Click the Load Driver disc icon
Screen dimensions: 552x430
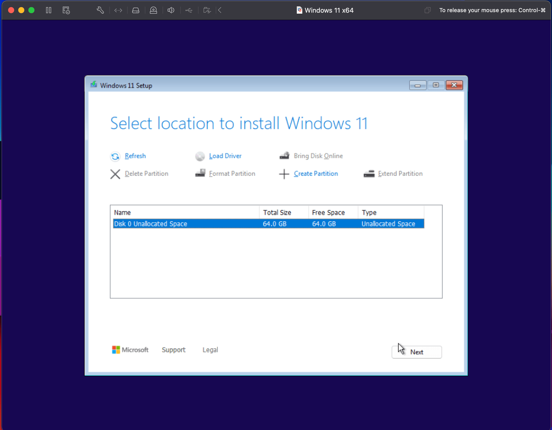pyautogui.click(x=200, y=156)
